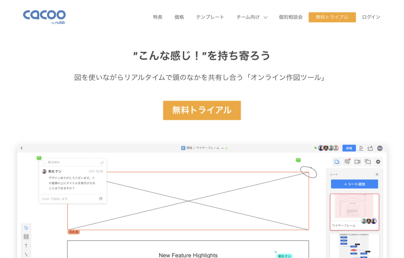Open editor settings gear icon
The height and width of the screenshot is (258, 404).
click(378, 162)
